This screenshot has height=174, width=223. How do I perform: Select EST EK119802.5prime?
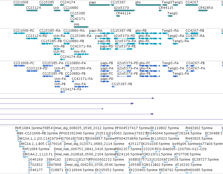(x=152, y=131)
